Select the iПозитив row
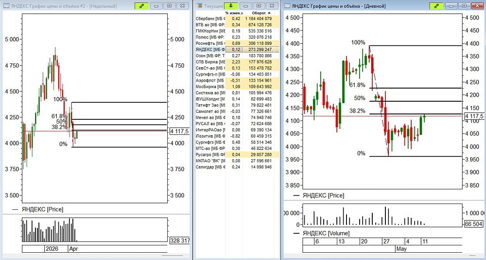486x260 pixels. [x=237, y=136]
